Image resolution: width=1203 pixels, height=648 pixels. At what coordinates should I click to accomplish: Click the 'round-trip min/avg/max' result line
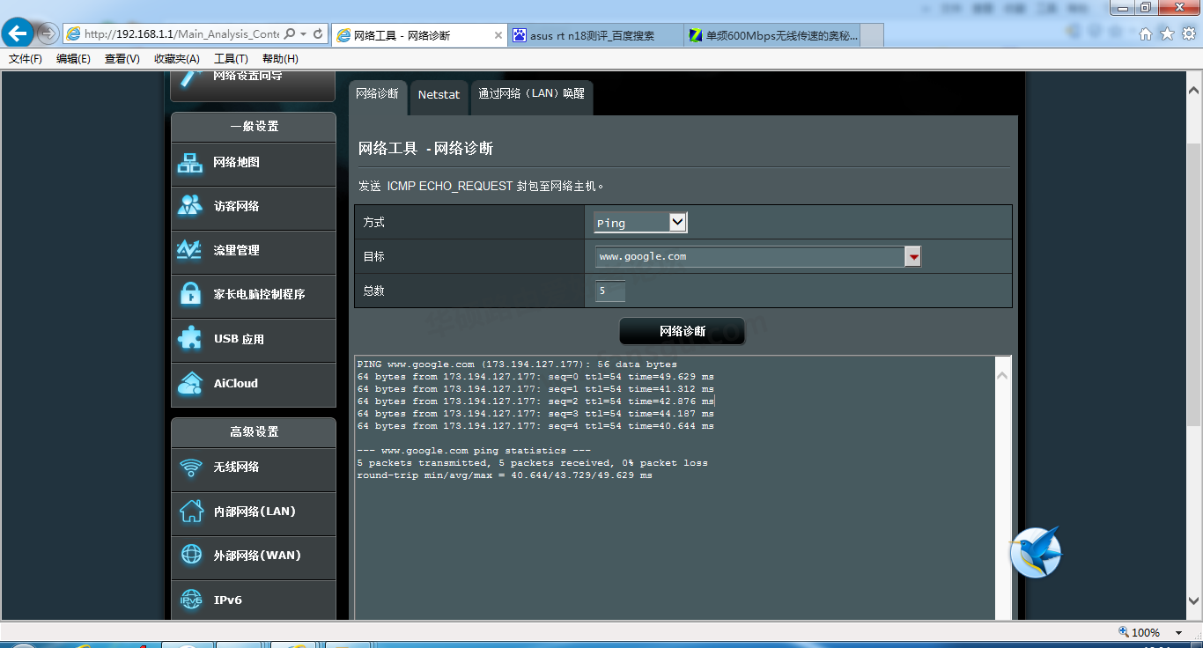pos(505,475)
